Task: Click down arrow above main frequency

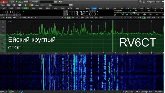Action: click(92, 11)
